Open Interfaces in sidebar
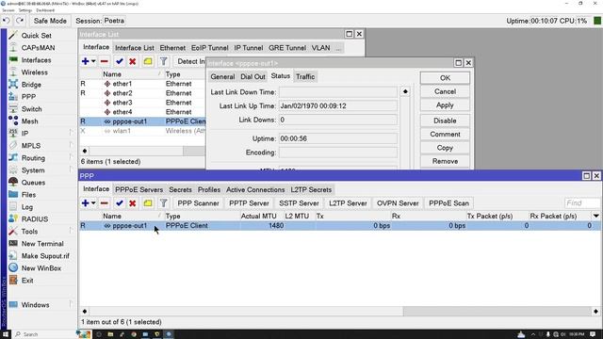The image size is (603, 339). pyautogui.click(x=36, y=60)
